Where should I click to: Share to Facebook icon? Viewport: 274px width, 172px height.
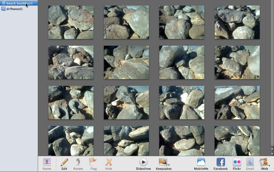[221, 162]
